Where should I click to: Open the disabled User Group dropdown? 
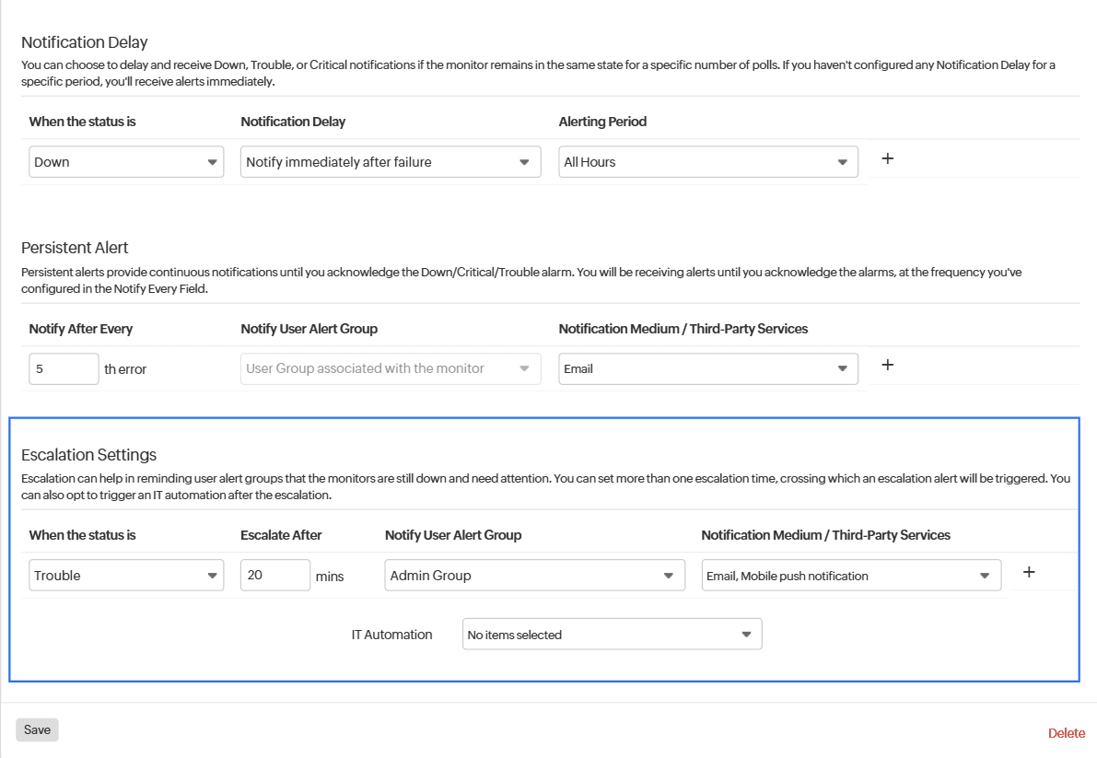point(391,368)
